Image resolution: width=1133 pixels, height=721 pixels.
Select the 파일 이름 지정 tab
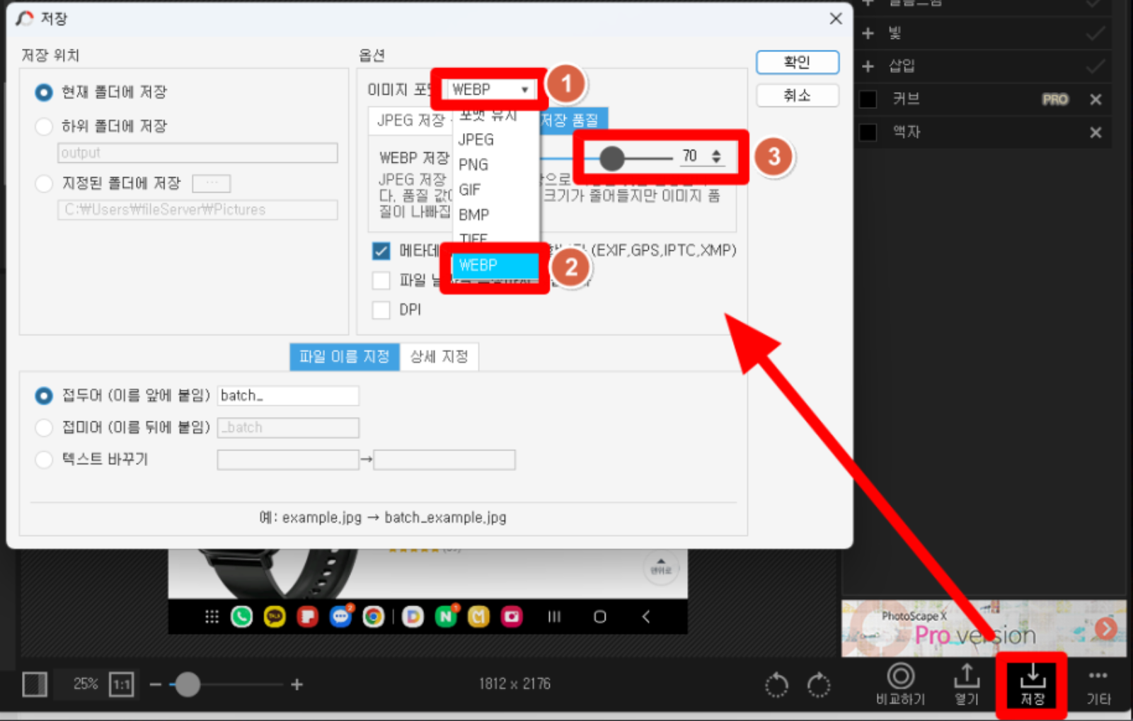point(344,357)
